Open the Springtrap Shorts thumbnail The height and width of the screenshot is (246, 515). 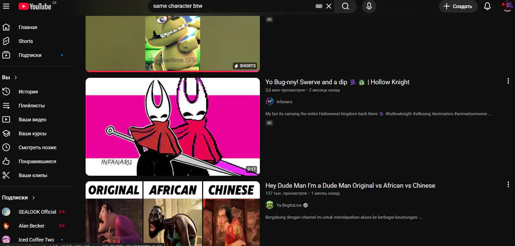tap(172, 43)
